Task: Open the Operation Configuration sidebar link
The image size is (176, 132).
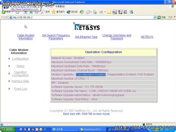Action: click(x=20, y=74)
